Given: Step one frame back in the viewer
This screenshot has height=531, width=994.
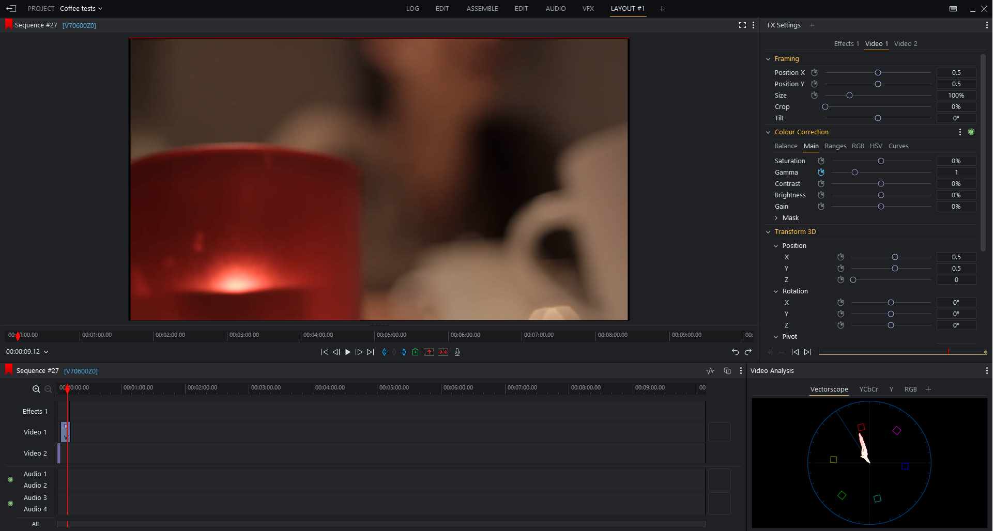Looking at the screenshot, I should click(x=336, y=352).
